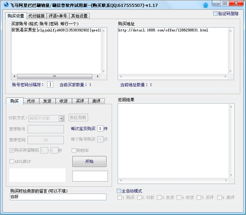Click the app logo icon in title bar
The height and width of the screenshot is (215, 246).
tap(6, 5)
